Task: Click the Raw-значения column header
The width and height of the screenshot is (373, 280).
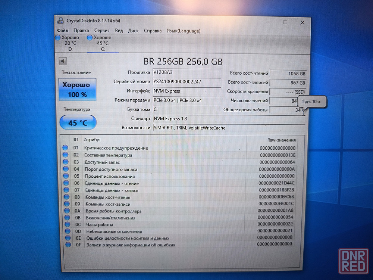Action: pos(281,140)
